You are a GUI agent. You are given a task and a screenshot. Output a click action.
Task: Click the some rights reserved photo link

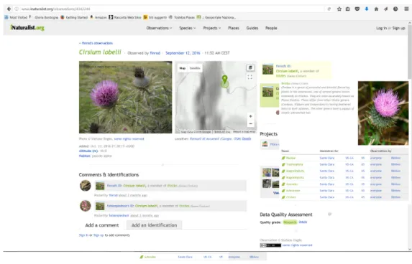tap(129, 138)
